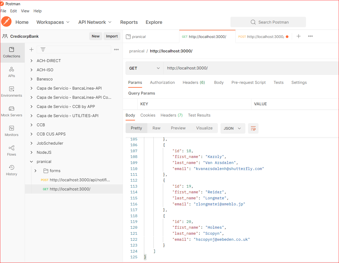Click the filter icon in collections search
The width and height of the screenshot is (339, 263).
click(43, 50)
